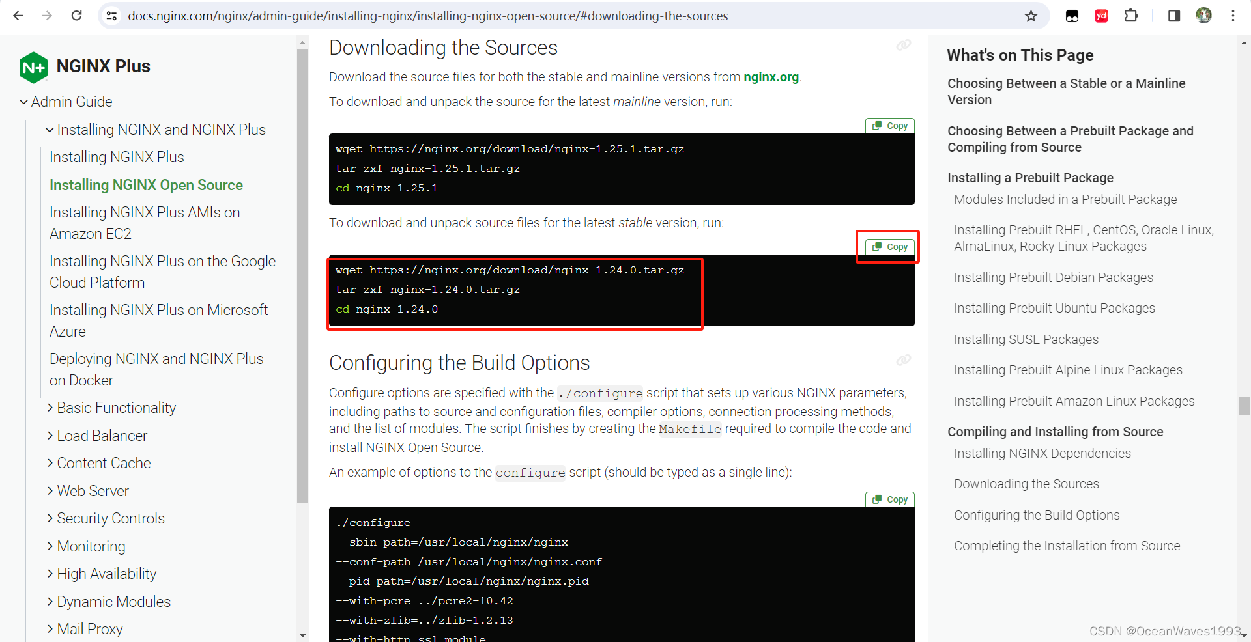Open Deploying NGINX and NGINX Plus on Docker
Screen dimensions: 1251x642
(156, 369)
